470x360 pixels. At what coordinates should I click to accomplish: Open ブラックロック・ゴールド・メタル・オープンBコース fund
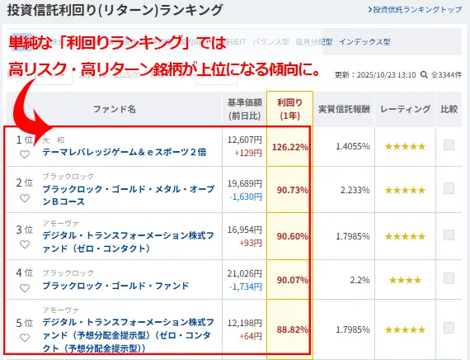click(129, 195)
